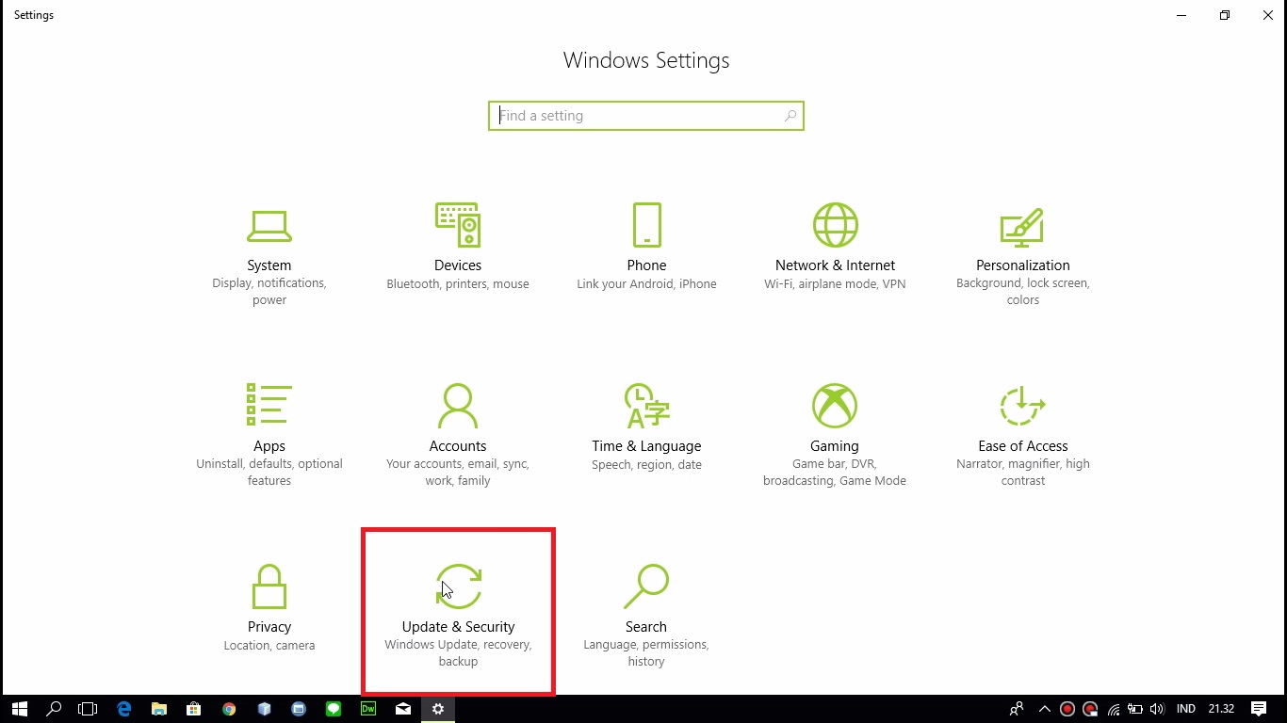Click the magnifier icon in search box

pyautogui.click(x=790, y=116)
